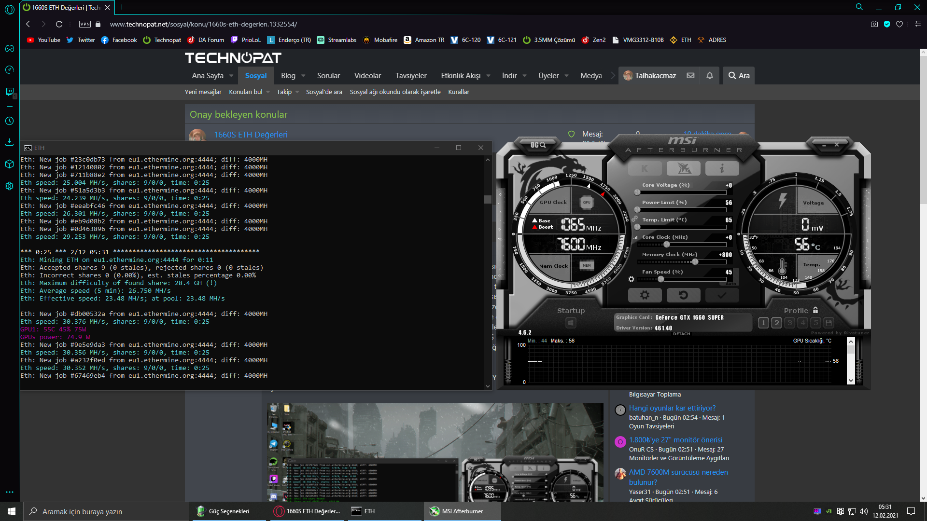Toggle Auto fan speed mode
927x521 pixels.
730,284
